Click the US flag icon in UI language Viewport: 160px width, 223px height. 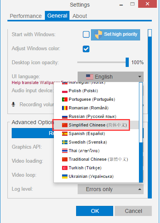point(90,77)
